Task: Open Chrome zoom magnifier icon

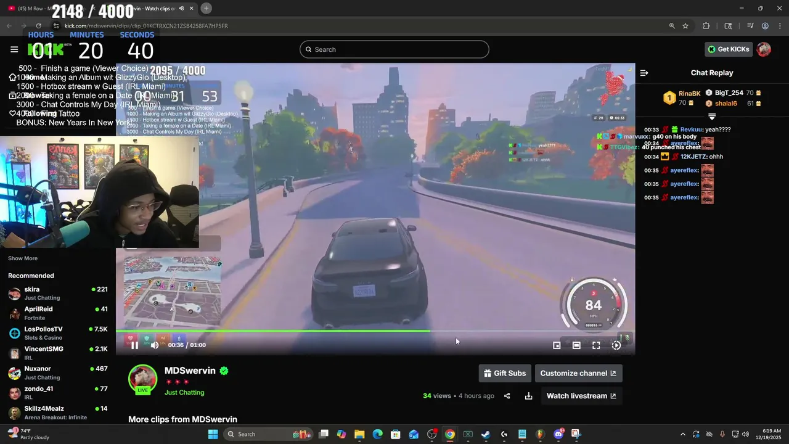Action: coord(672,26)
